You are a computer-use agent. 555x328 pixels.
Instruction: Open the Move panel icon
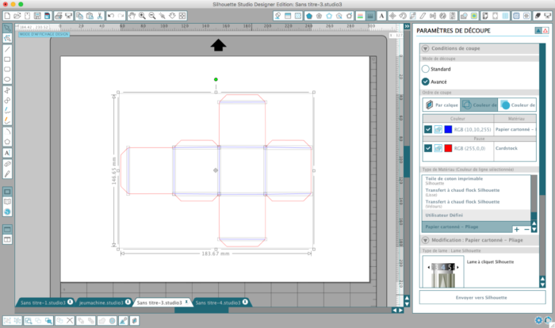pyautogui.click(x=392, y=16)
